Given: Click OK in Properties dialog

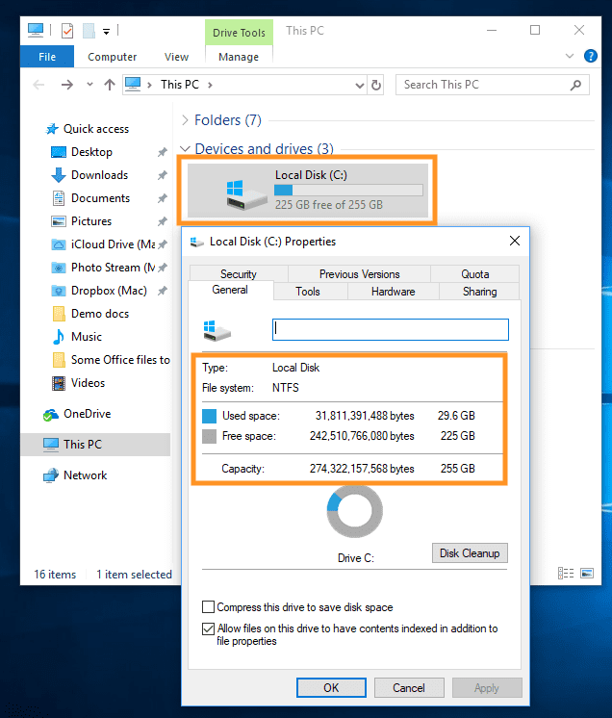Looking at the screenshot, I should [331, 688].
